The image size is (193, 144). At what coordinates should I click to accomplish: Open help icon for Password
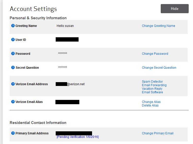point(13,54)
